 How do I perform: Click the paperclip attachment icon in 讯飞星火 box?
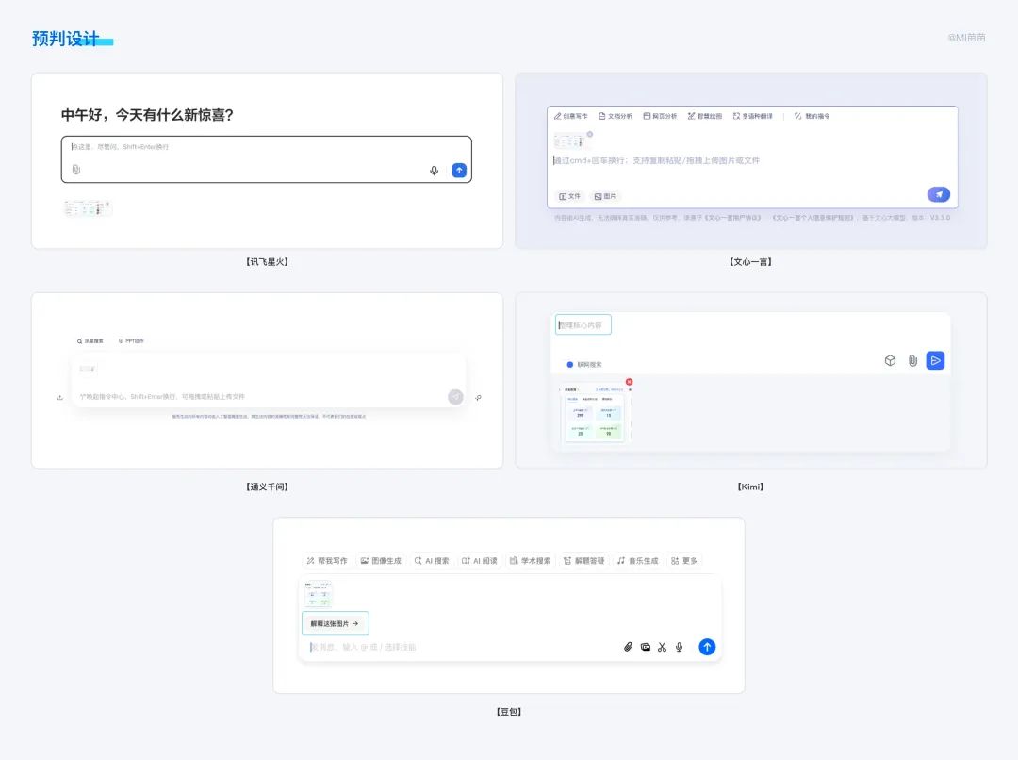76,170
